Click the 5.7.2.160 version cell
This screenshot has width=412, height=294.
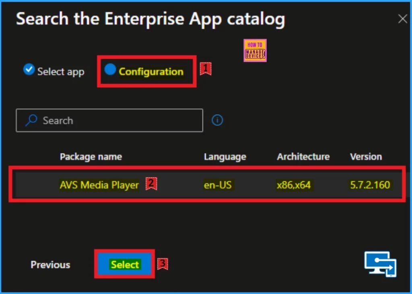point(370,185)
